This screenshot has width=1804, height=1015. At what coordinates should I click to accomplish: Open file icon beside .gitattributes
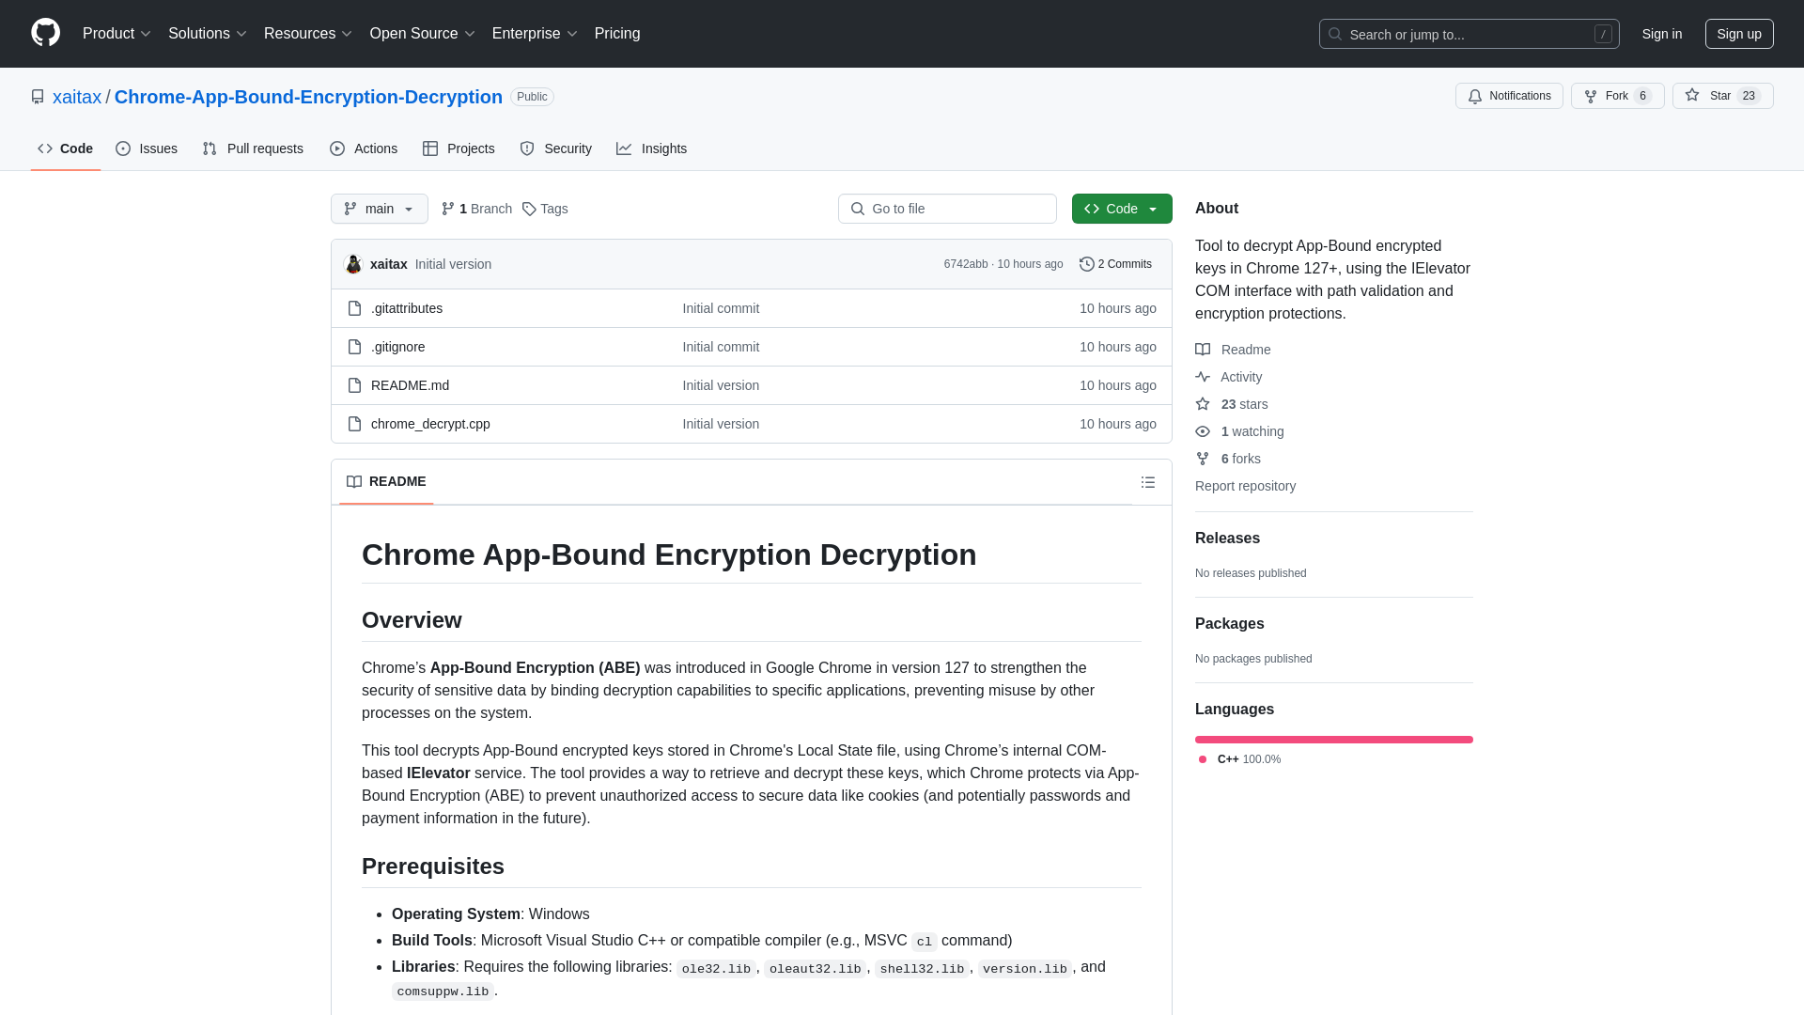(354, 308)
